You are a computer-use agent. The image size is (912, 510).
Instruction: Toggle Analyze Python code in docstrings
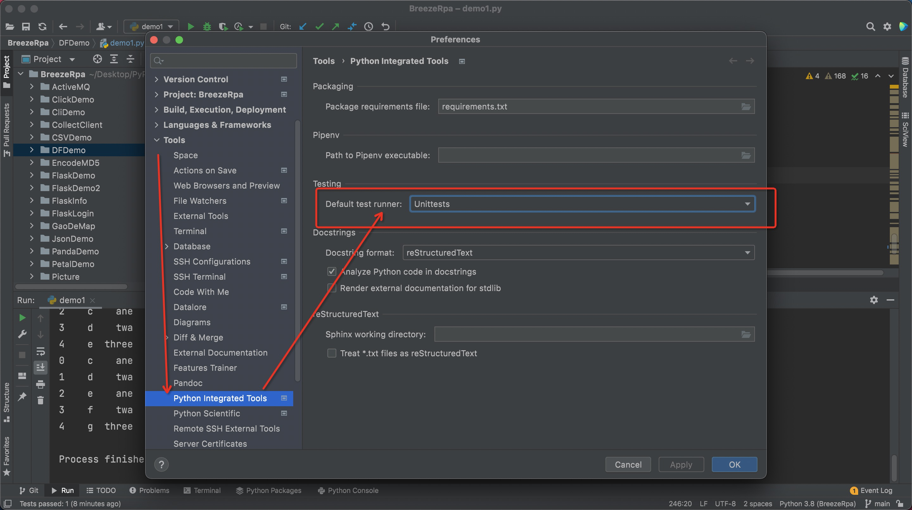(332, 272)
